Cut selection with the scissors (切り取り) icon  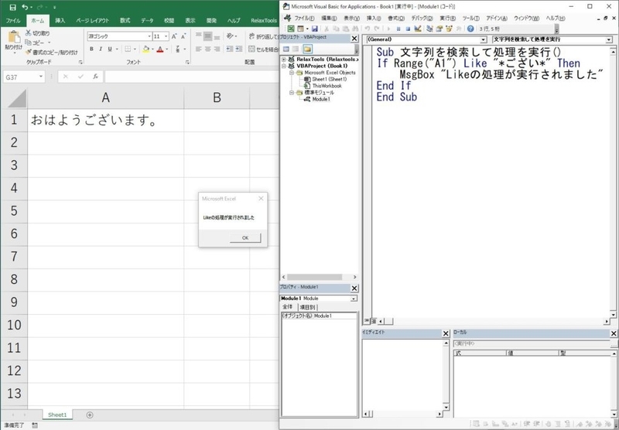(x=29, y=33)
